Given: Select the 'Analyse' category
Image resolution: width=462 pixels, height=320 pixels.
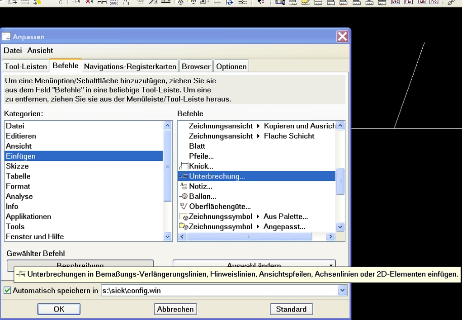Looking at the screenshot, I should click(x=83, y=196).
